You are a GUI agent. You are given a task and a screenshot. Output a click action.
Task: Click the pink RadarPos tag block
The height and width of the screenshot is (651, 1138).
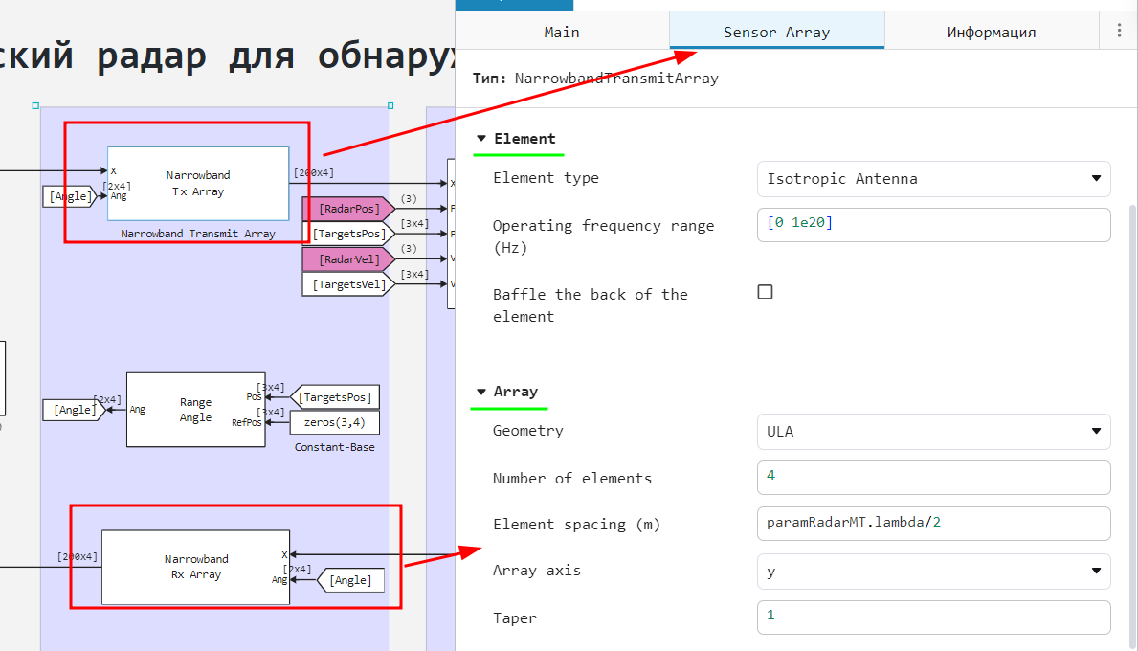pyautogui.click(x=348, y=209)
